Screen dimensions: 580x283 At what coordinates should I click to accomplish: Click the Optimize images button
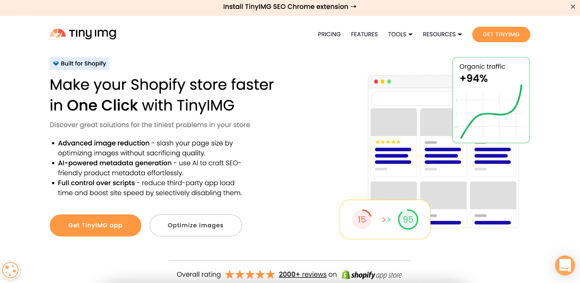pos(196,225)
